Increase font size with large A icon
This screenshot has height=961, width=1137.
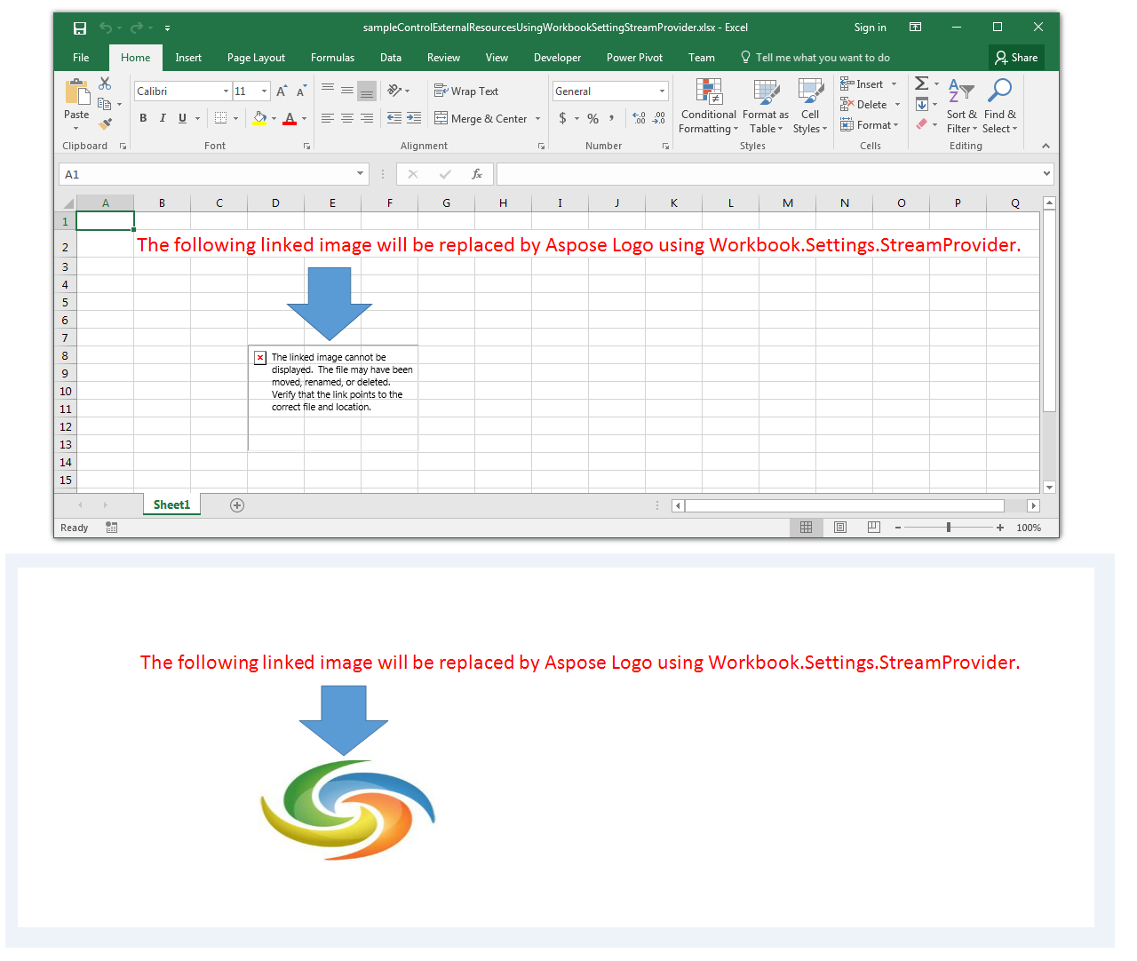282,91
